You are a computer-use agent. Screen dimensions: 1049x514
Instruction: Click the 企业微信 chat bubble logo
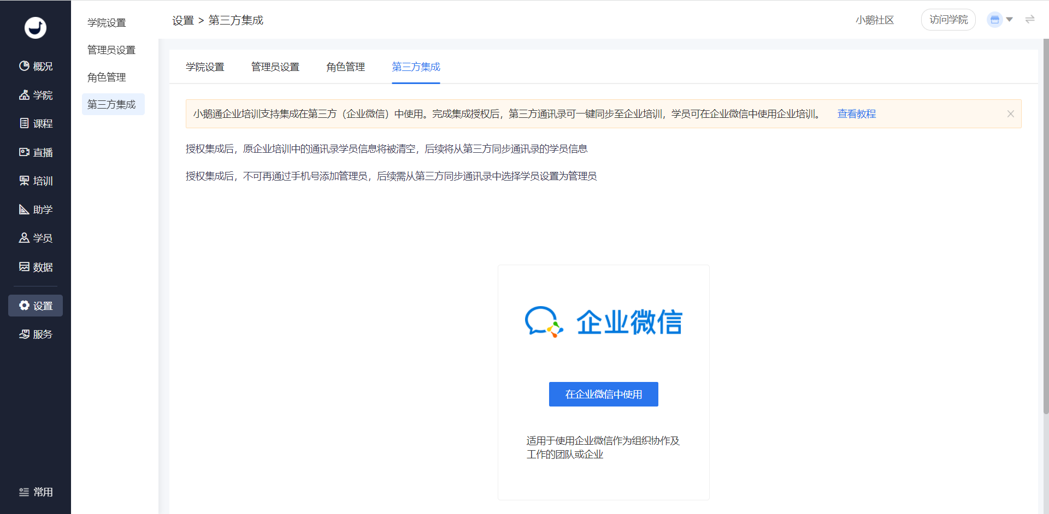(x=544, y=322)
